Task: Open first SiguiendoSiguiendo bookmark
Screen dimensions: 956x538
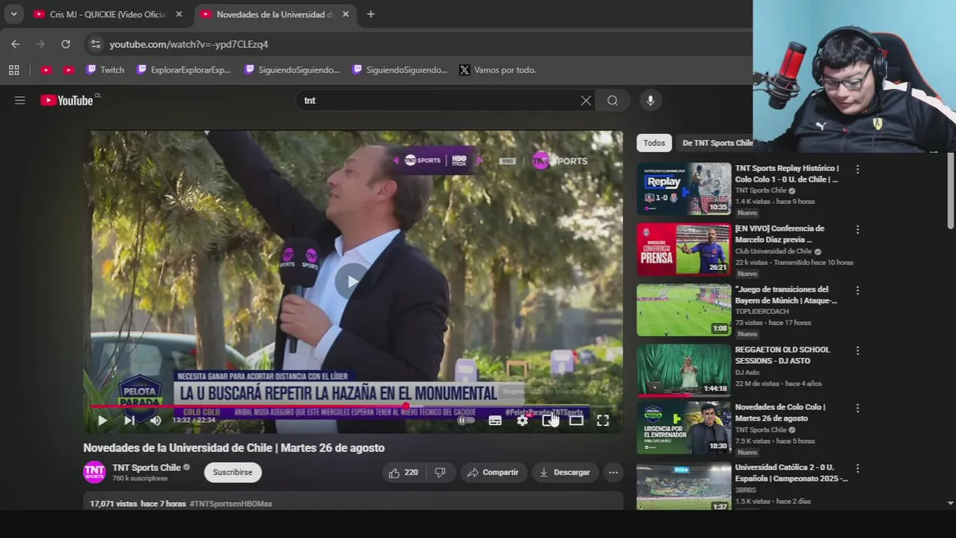Action: [292, 69]
